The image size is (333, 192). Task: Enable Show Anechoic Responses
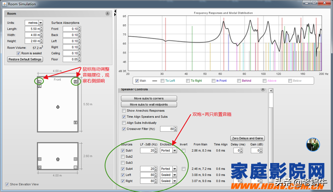(x=124, y=110)
